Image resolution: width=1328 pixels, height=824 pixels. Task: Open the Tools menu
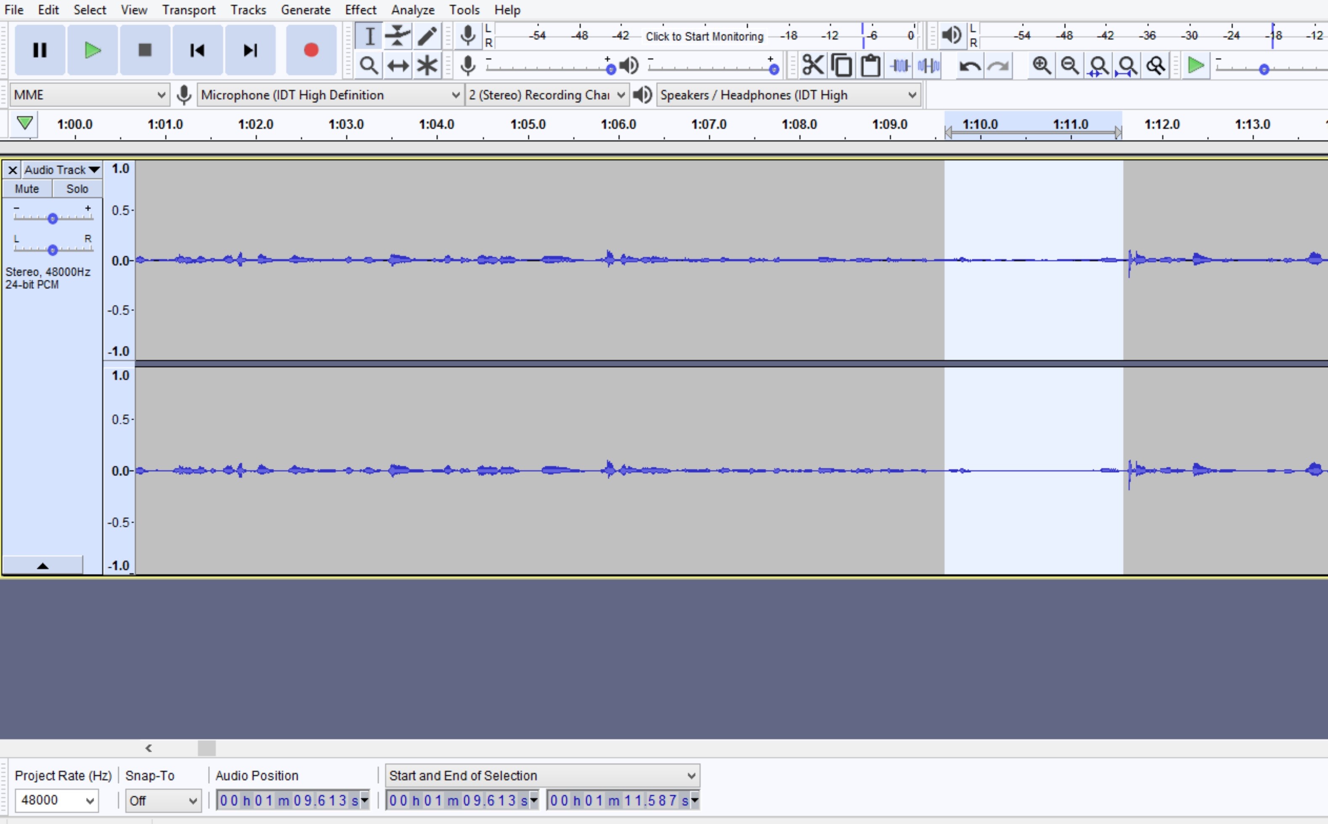coord(464,10)
